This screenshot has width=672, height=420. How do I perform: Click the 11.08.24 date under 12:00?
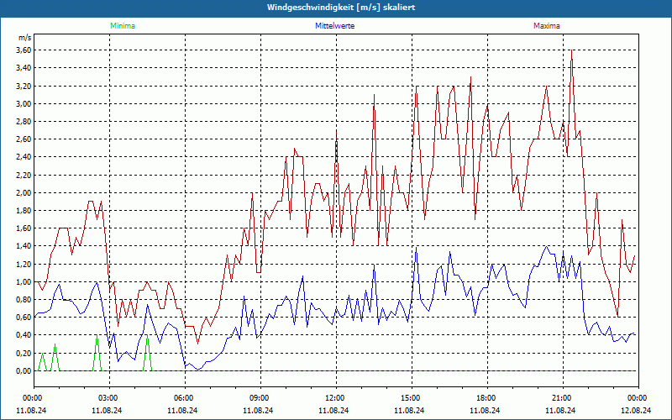pyautogui.click(x=333, y=410)
